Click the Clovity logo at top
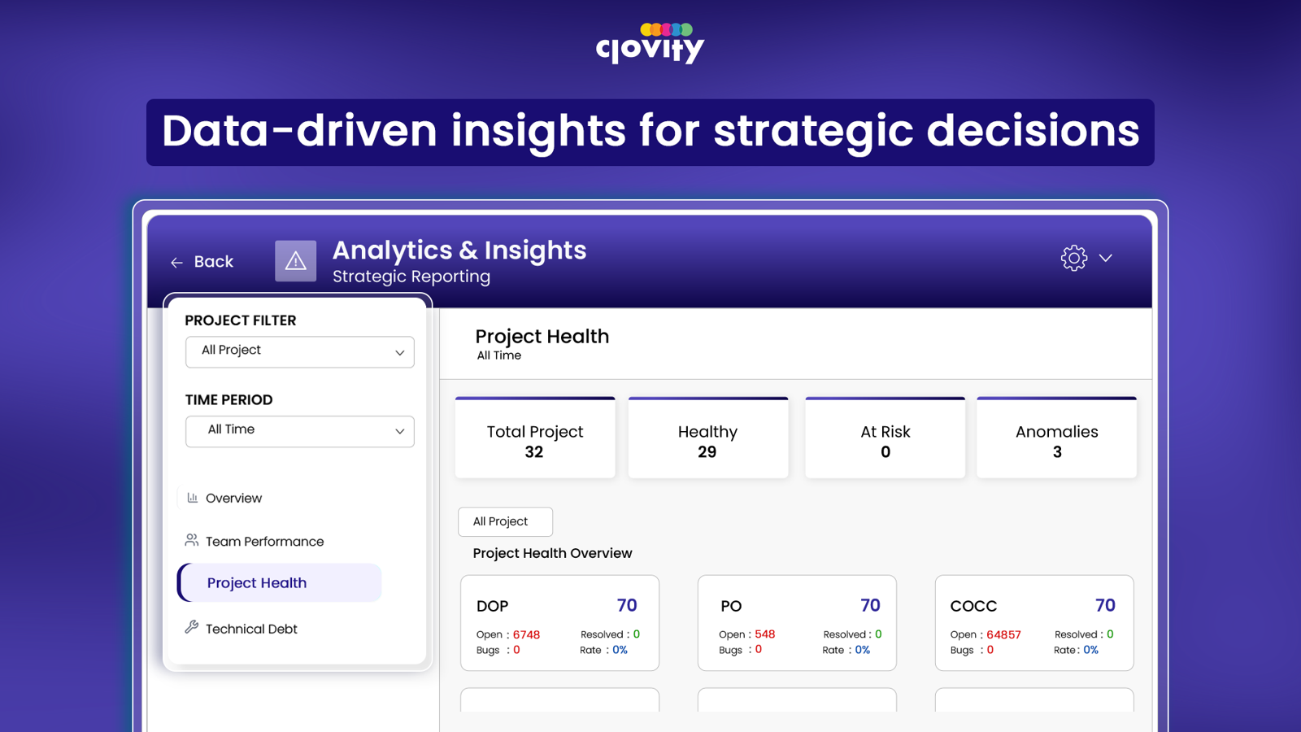The image size is (1301, 732). tap(650, 44)
